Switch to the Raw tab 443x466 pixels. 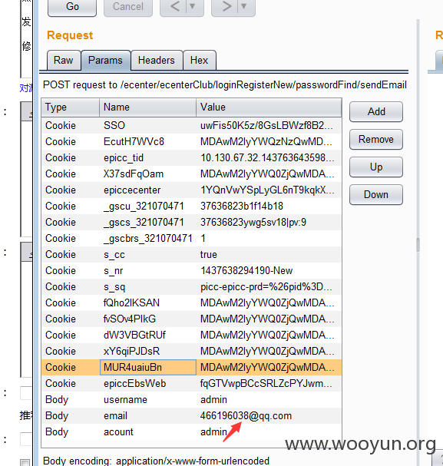pyautogui.click(x=64, y=61)
